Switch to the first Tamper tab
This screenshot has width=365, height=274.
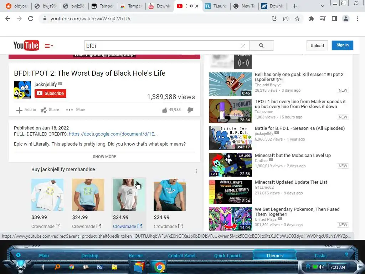pos(102,6)
